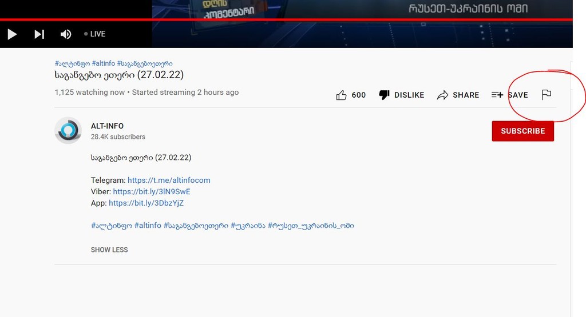Open #რუსეთ_უკრაინის_ომი hashtag in description
The image size is (586, 317).
point(311,226)
